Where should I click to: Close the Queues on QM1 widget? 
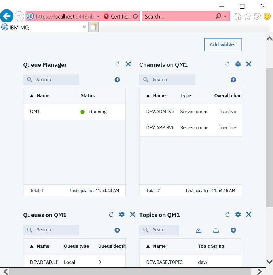[133, 214]
